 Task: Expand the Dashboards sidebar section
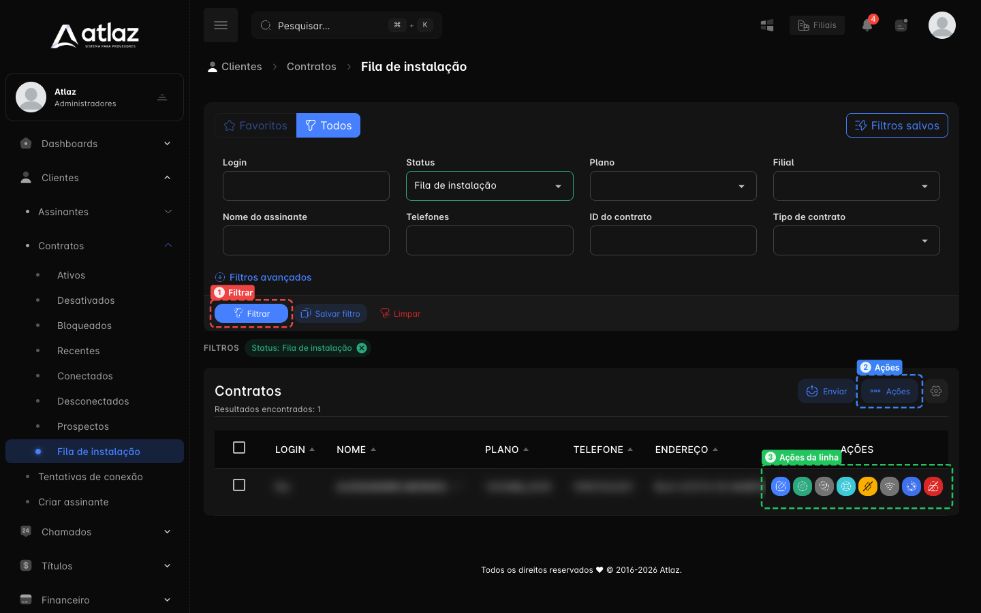(95, 144)
